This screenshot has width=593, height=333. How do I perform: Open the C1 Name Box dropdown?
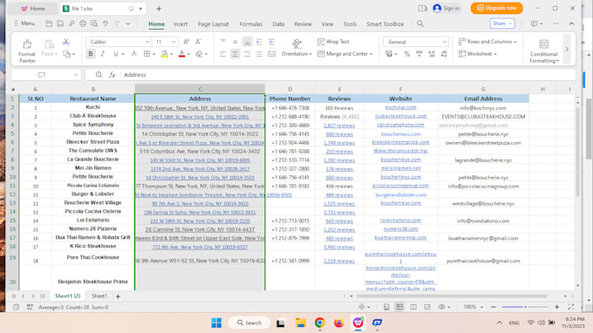point(76,75)
